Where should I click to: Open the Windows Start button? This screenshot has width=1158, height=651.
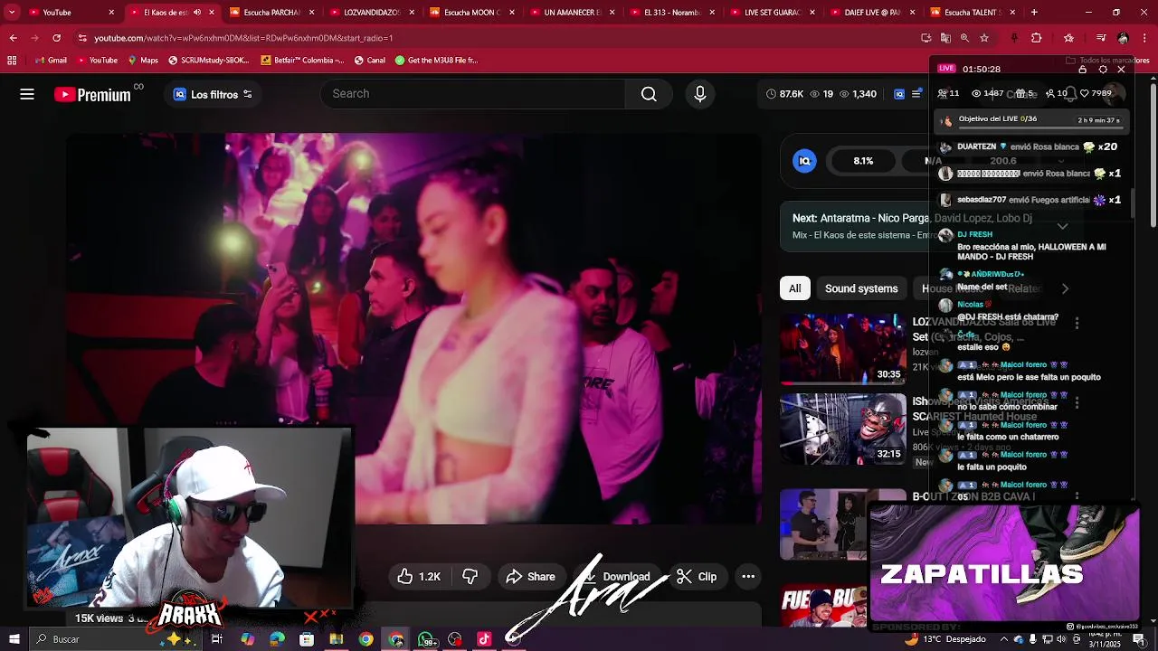[x=14, y=639]
